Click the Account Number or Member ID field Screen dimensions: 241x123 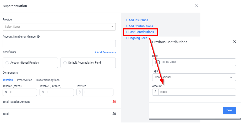click(x=59, y=44)
